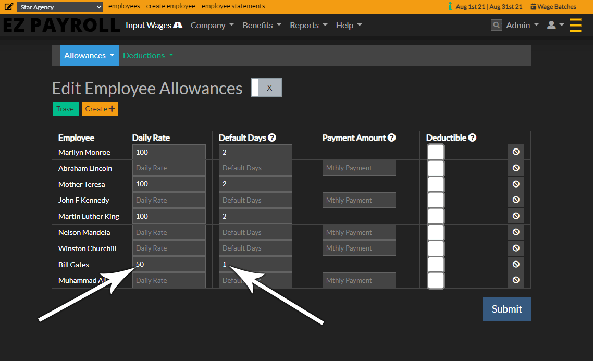Click the Submit button
The image size is (593, 361).
[x=506, y=308]
